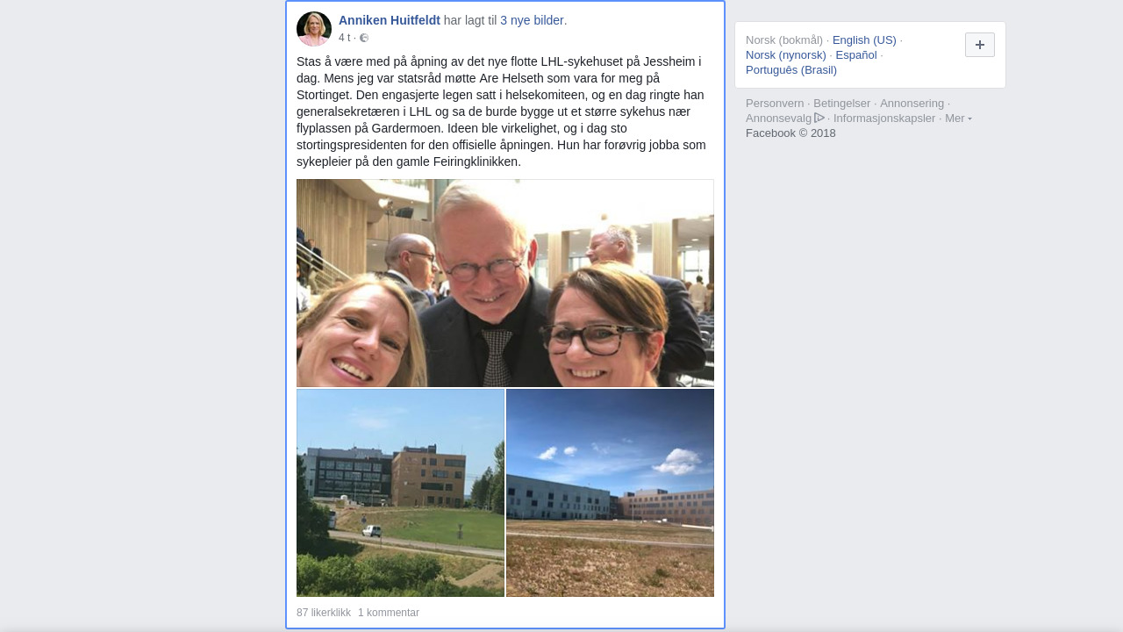View the 87 likerklikk list
Screen dimensions: 1123x632
pyautogui.click(x=324, y=613)
